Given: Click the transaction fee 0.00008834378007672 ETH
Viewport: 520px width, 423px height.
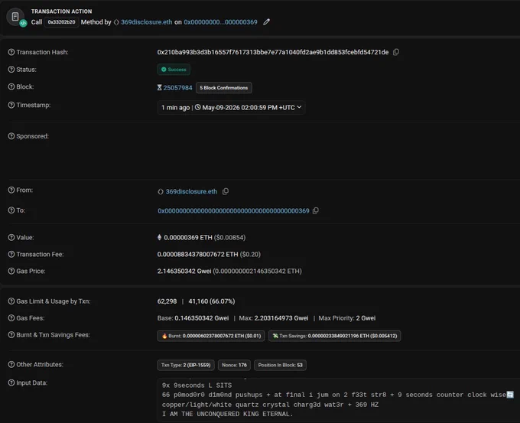Looking at the screenshot, I should click(x=197, y=254).
